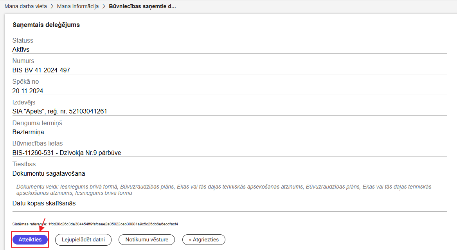Click the Būvniecības saņemtie breadcrumb item
Image resolution: width=457 pixels, height=250 pixels.
142,7
